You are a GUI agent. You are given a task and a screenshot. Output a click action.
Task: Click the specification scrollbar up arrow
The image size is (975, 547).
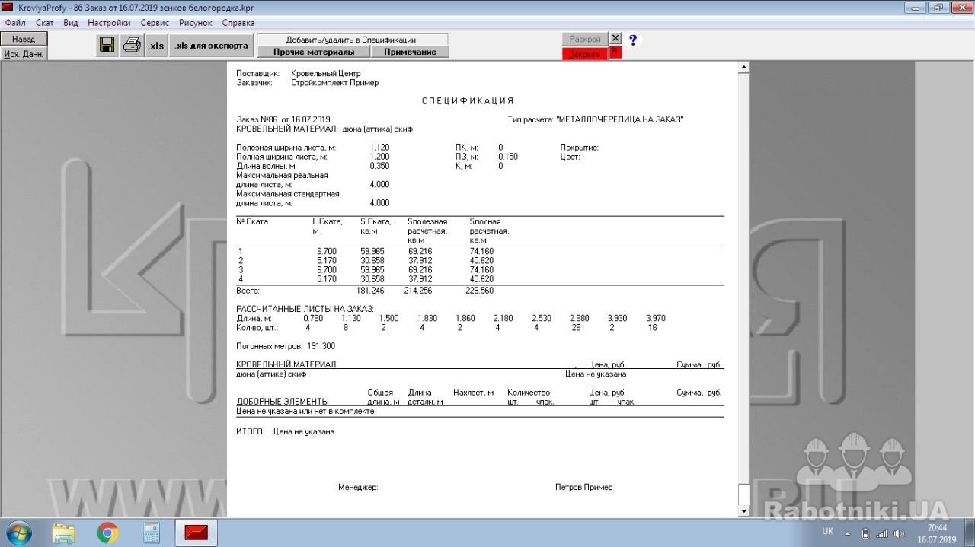point(743,68)
